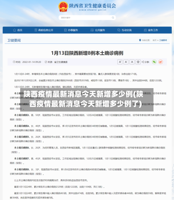
Task: Follow the 首页 breadcrumb link
Action: point(155,40)
